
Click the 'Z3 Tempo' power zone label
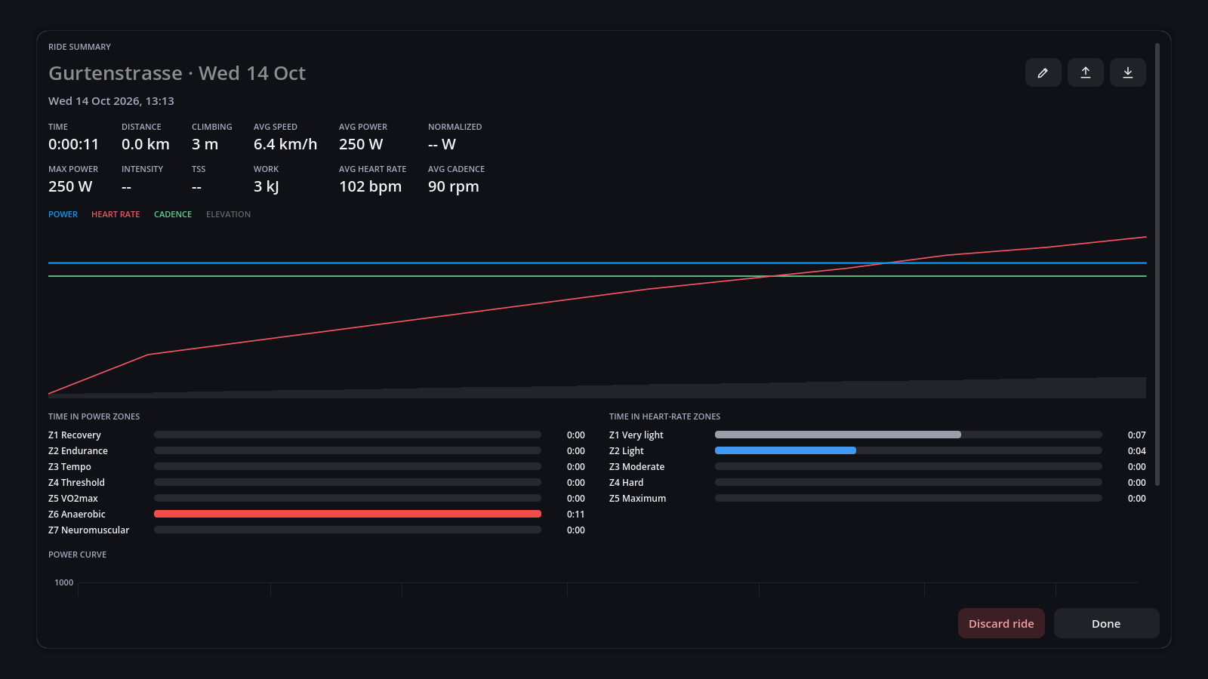69,467
